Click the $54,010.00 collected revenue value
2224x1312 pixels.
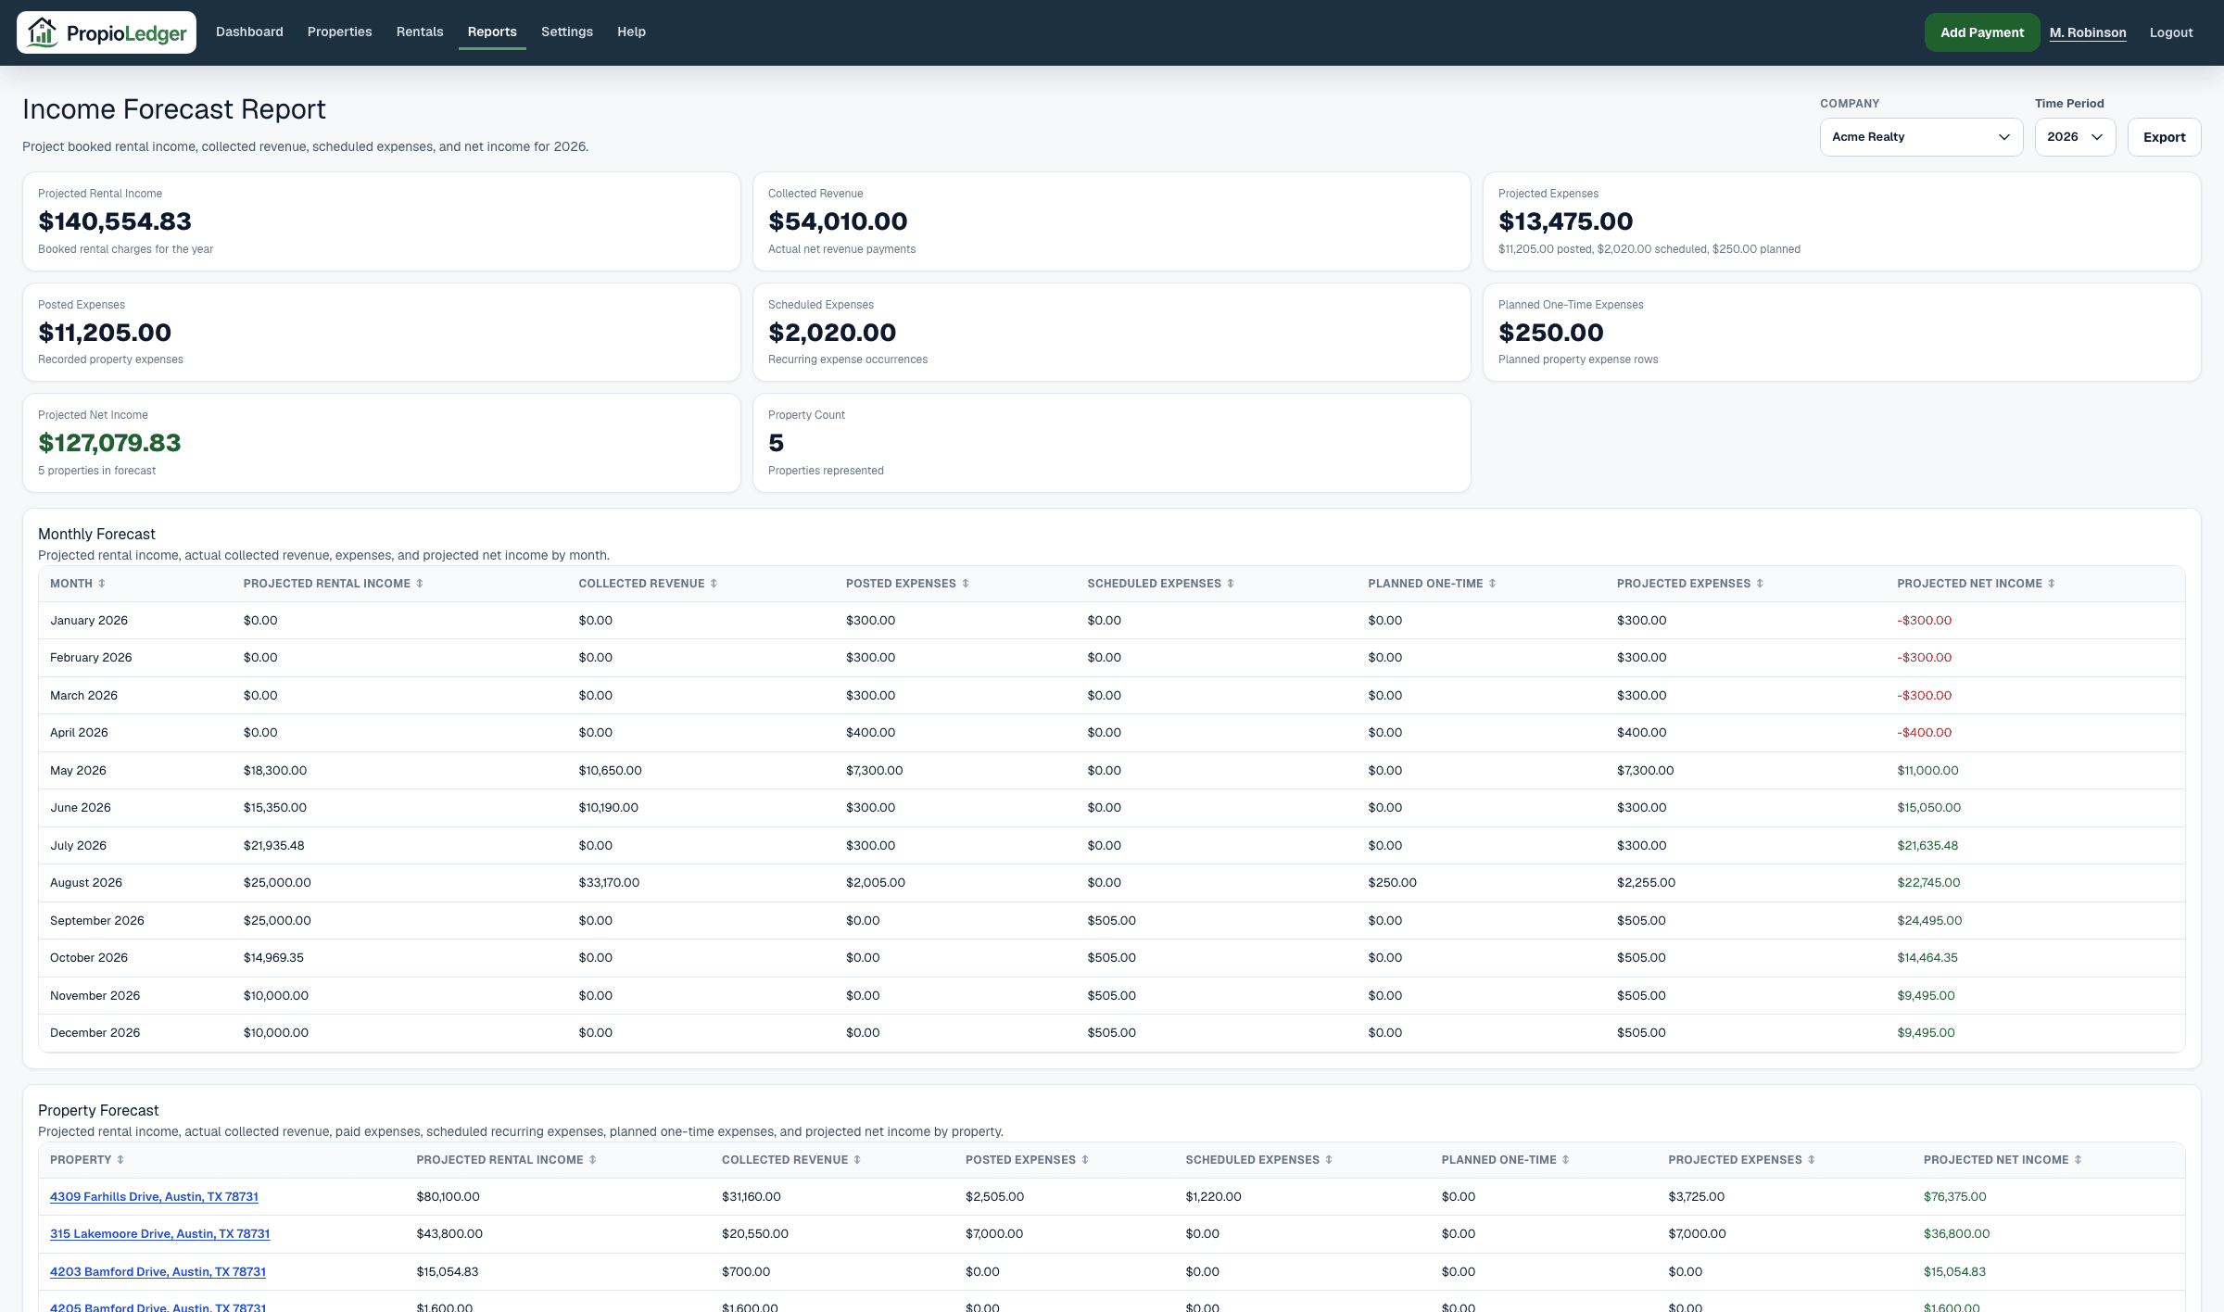838,221
